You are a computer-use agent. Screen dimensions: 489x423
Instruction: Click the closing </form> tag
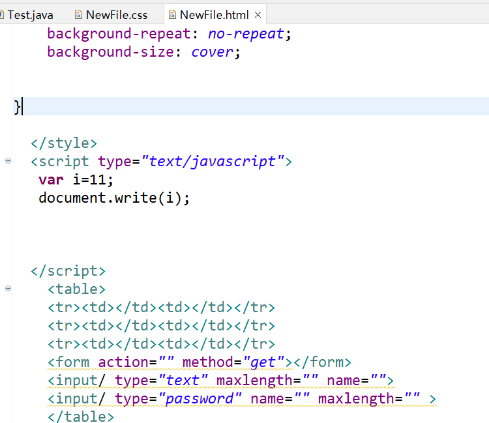tap(323, 362)
